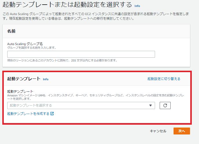The width and height of the screenshot is (199, 144).
Task: Open the 起動テンプレートを選択する dropdown
Action: 81,105
